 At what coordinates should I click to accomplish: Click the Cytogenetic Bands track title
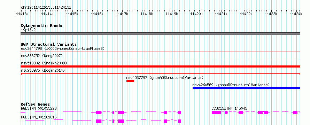click(41, 26)
